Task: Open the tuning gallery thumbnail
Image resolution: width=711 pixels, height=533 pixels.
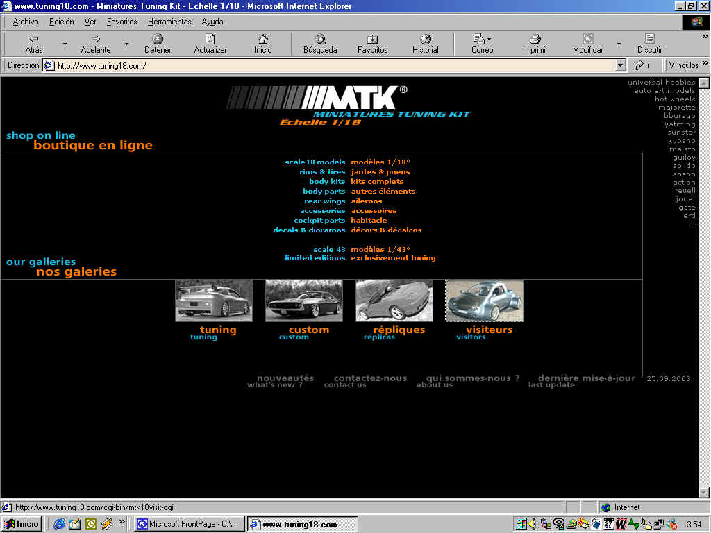Action: click(214, 301)
